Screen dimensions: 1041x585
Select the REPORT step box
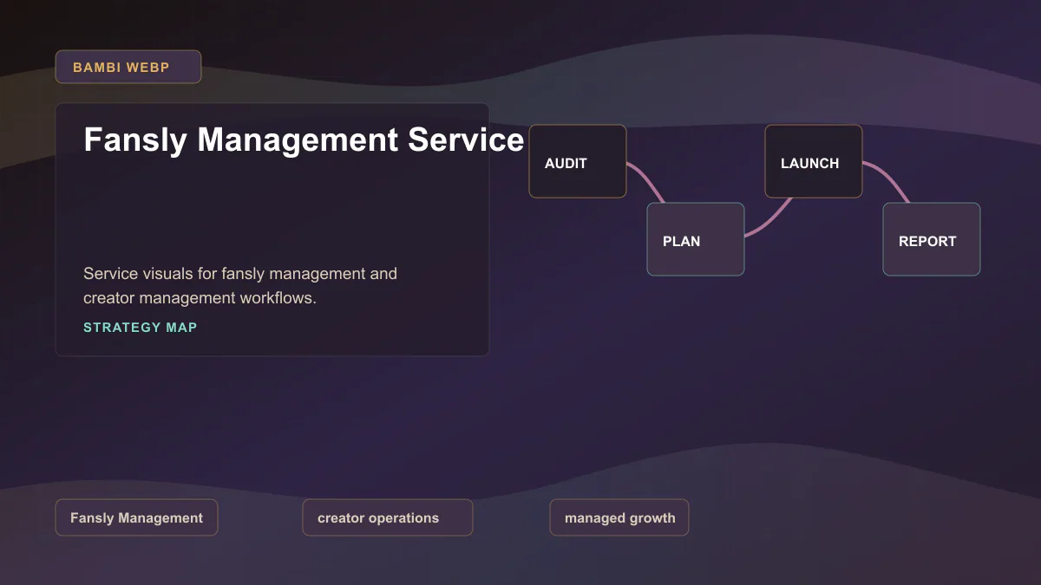pos(932,239)
